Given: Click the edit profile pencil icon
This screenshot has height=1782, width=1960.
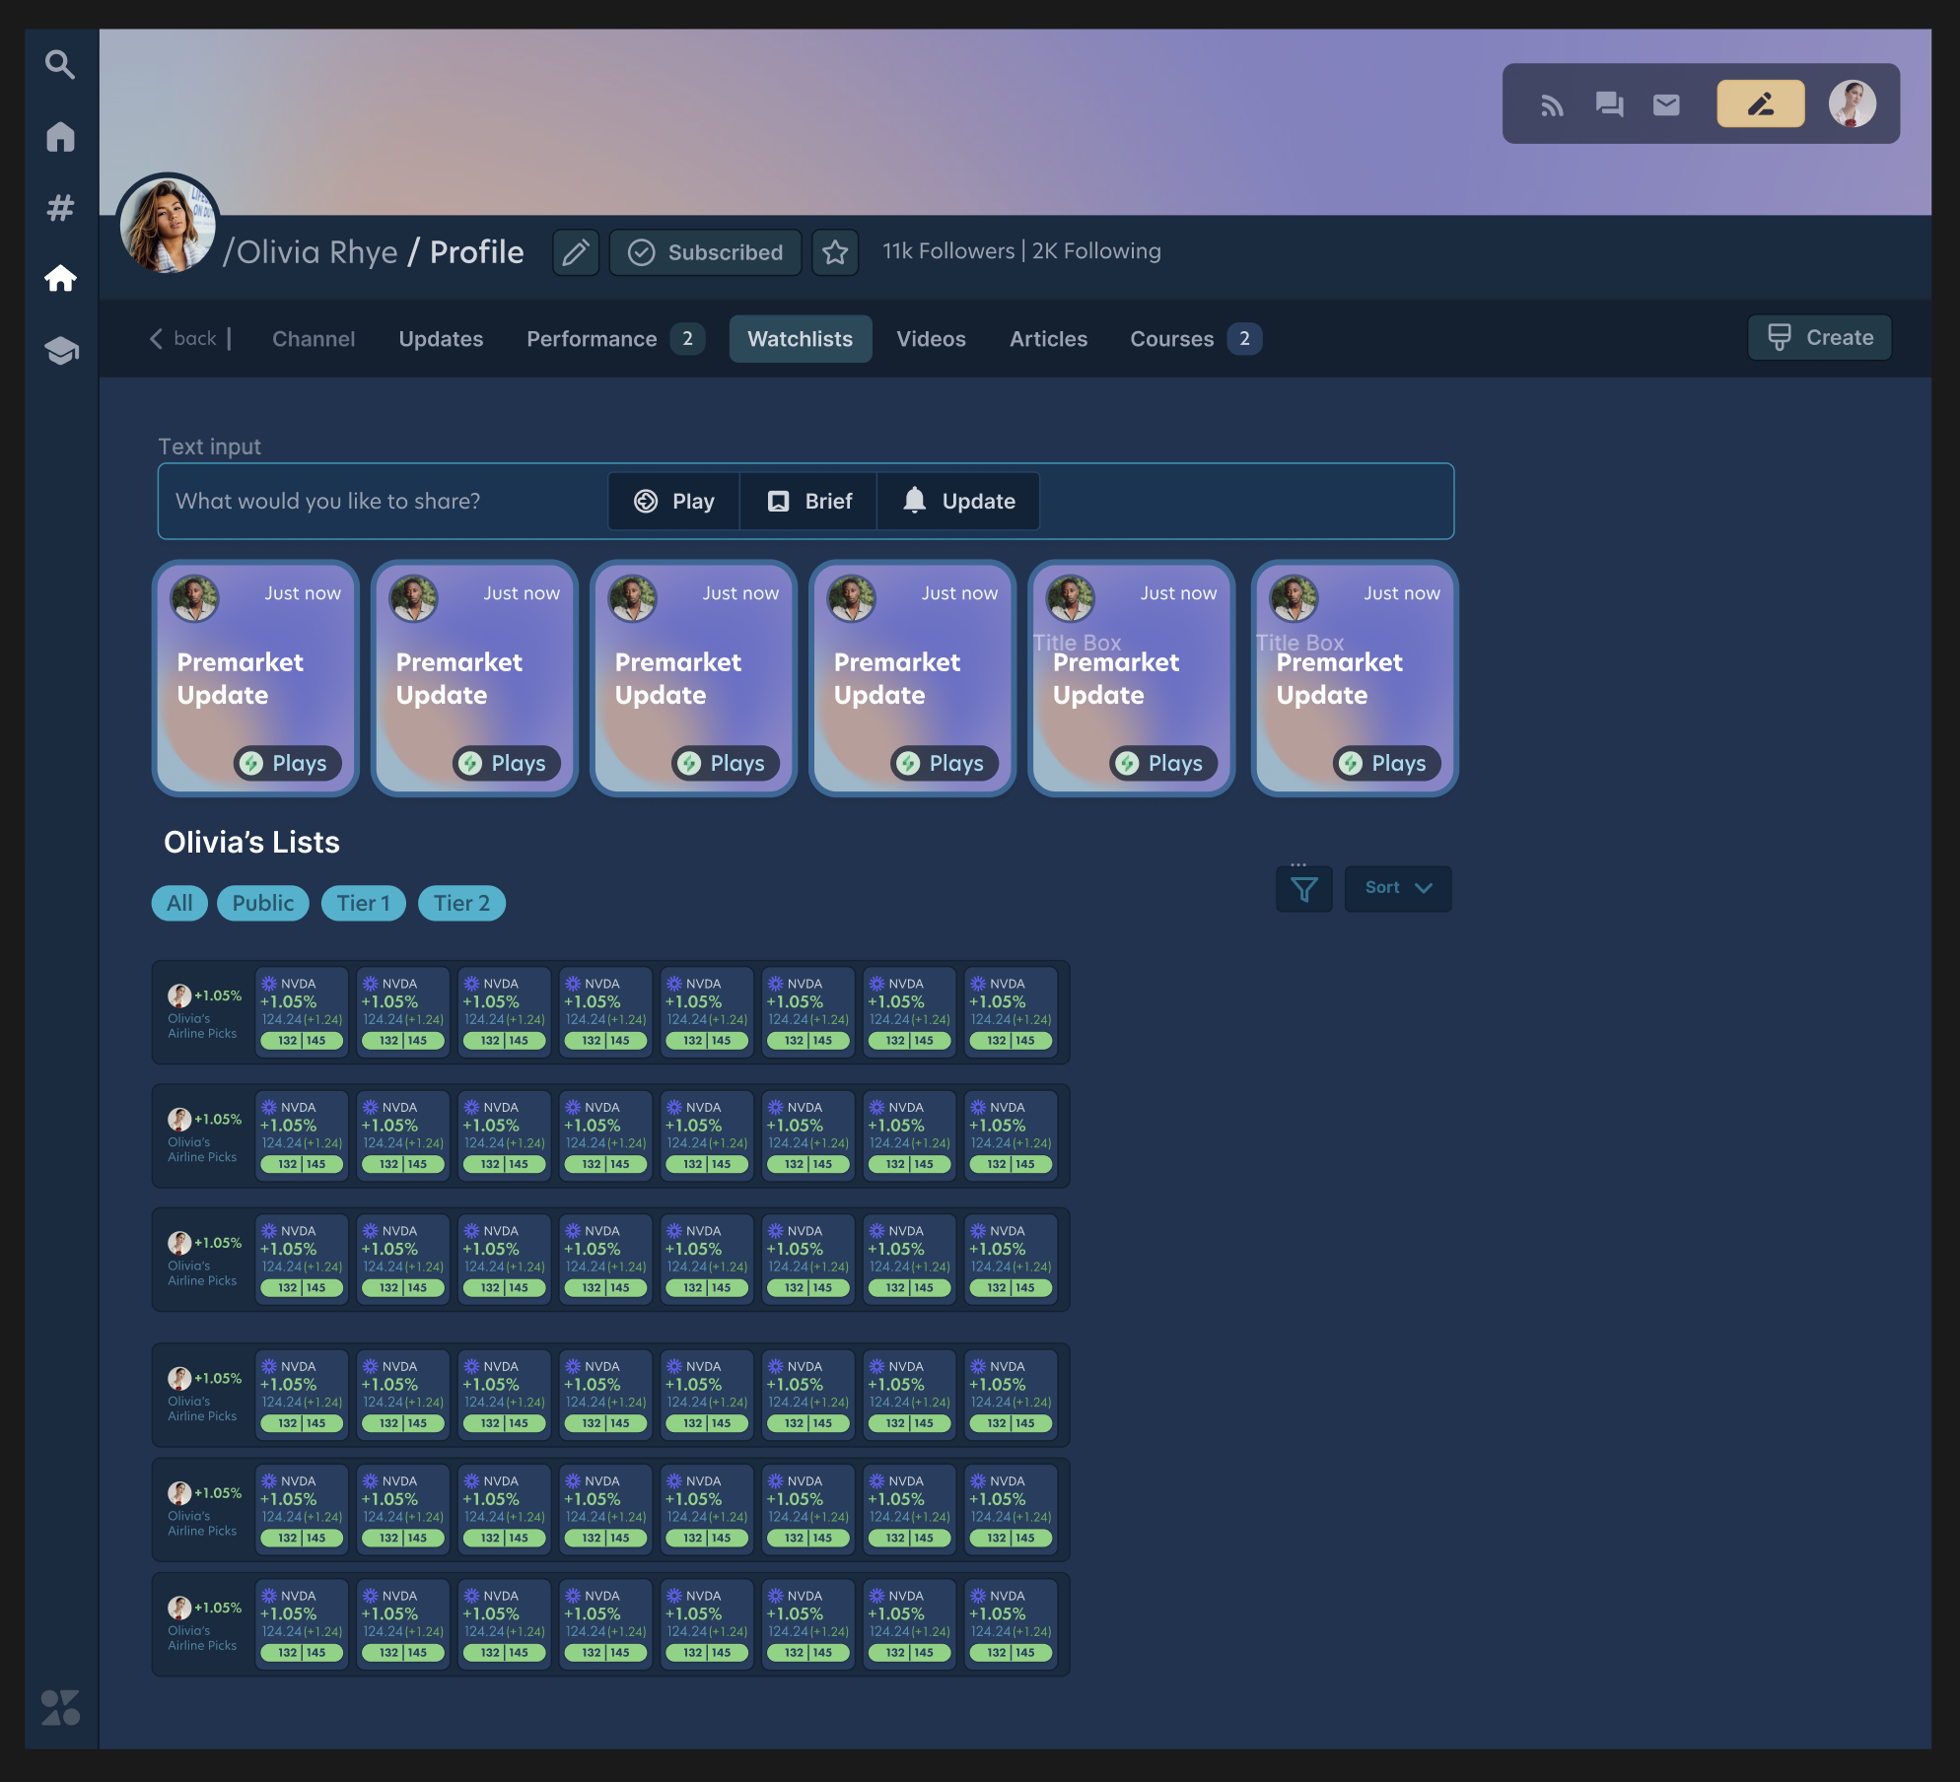Looking at the screenshot, I should (x=576, y=252).
